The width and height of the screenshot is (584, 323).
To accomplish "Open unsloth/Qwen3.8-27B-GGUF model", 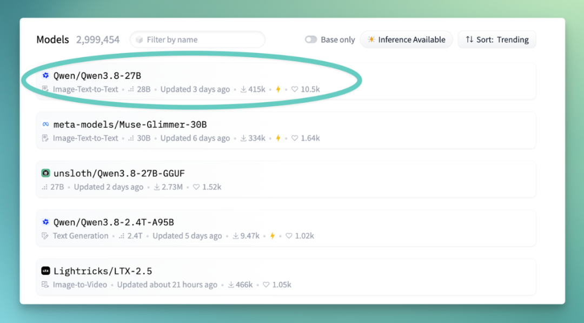I will pyautogui.click(x=119, y=173).
